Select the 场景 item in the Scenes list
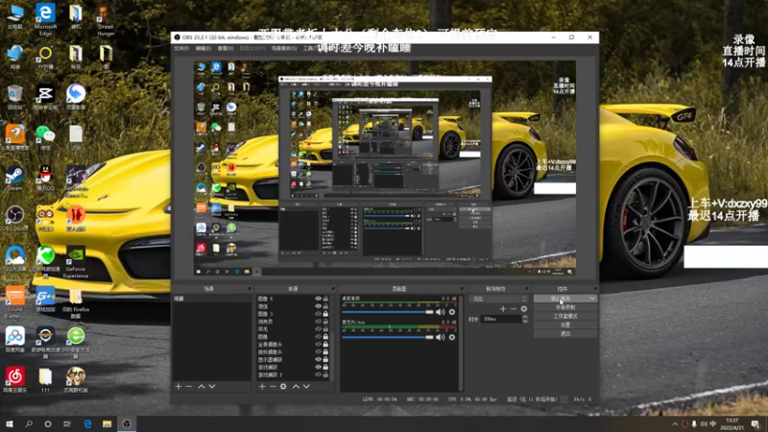Image resolution: width=768 pixels, height=432 pixels. [x=211, y=299]
